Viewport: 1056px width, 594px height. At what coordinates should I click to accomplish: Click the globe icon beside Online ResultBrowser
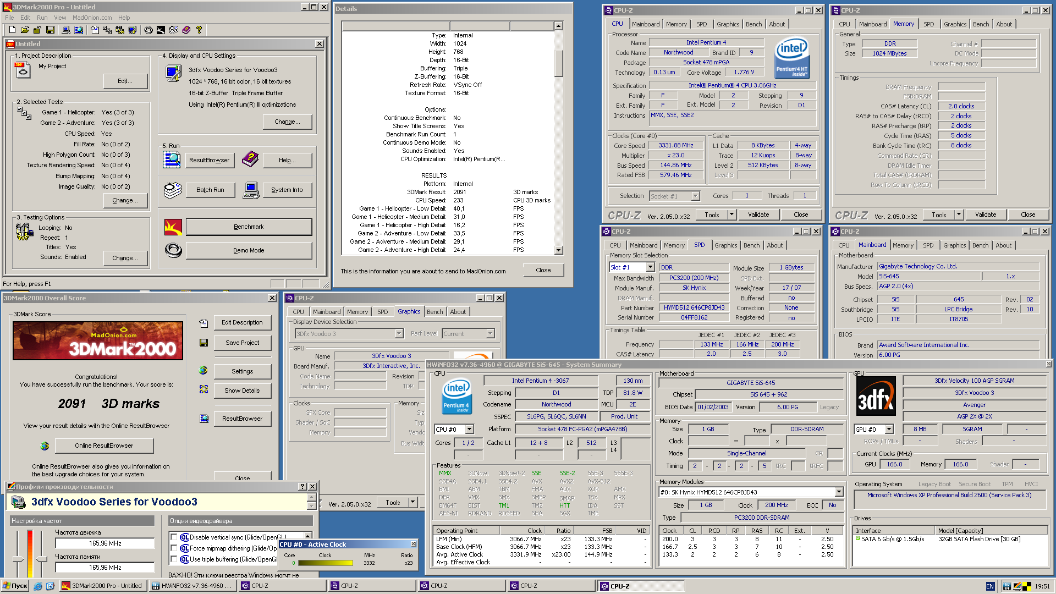coord(45,446)
